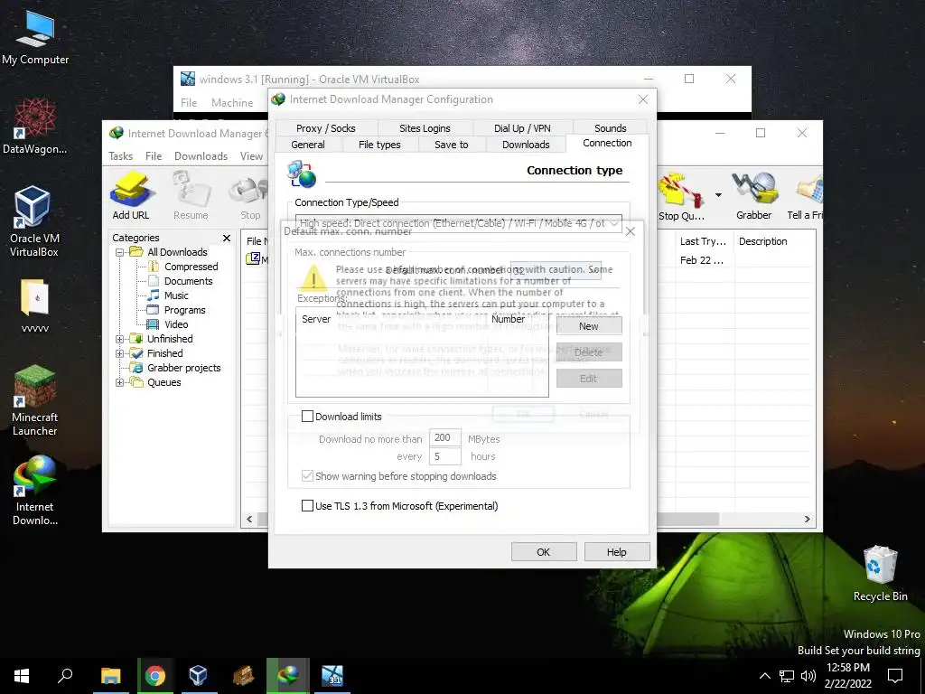Click New in the Exceptions section

589,325
